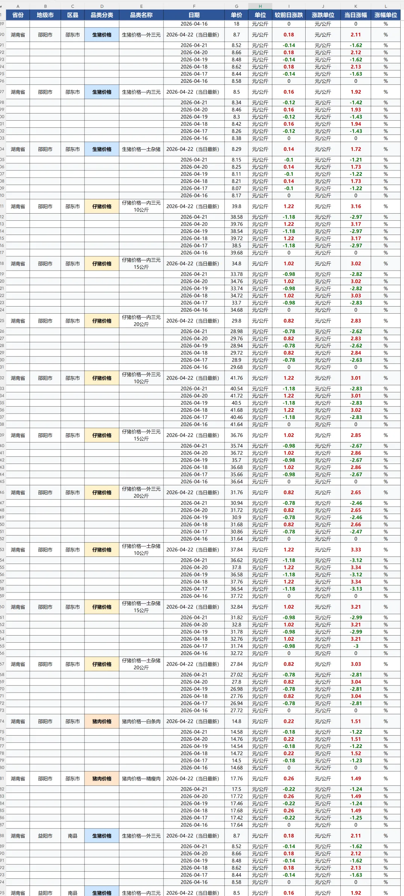
Task: Select the 仔猪价格—土杂猪 15公斤 cell
Action: pyautogui.click(x=141, y=607)
